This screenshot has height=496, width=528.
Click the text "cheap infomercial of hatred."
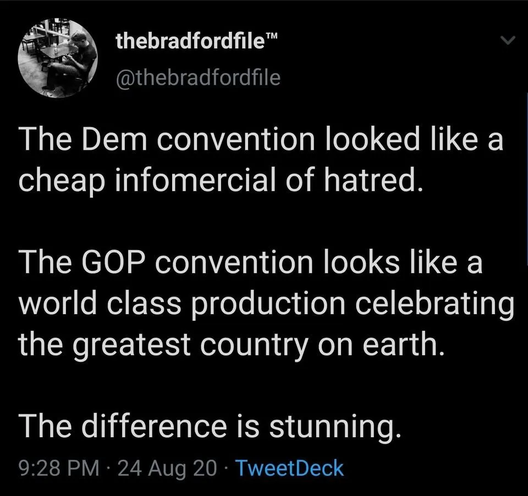click(x=220, y=179)
